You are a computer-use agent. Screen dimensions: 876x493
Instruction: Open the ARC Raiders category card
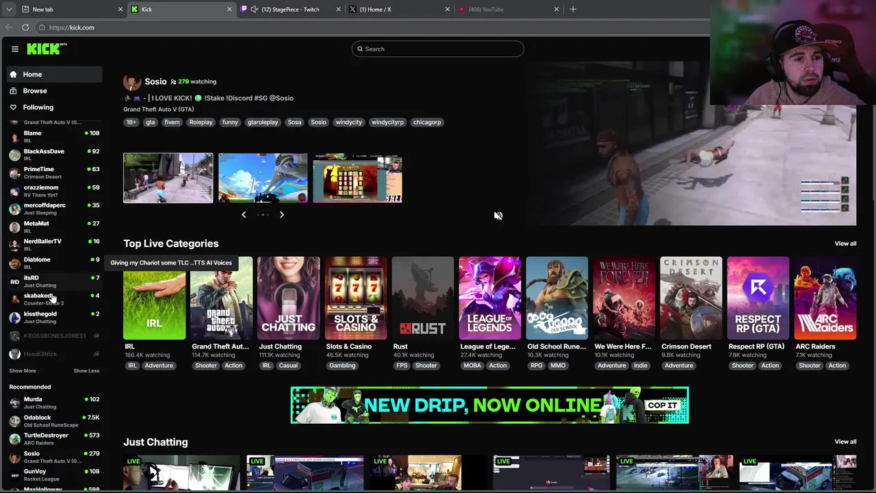pos(825,298)
